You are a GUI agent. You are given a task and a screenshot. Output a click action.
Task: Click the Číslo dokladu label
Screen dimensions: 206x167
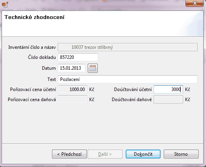pyautogui.click(x=42, y=57)
